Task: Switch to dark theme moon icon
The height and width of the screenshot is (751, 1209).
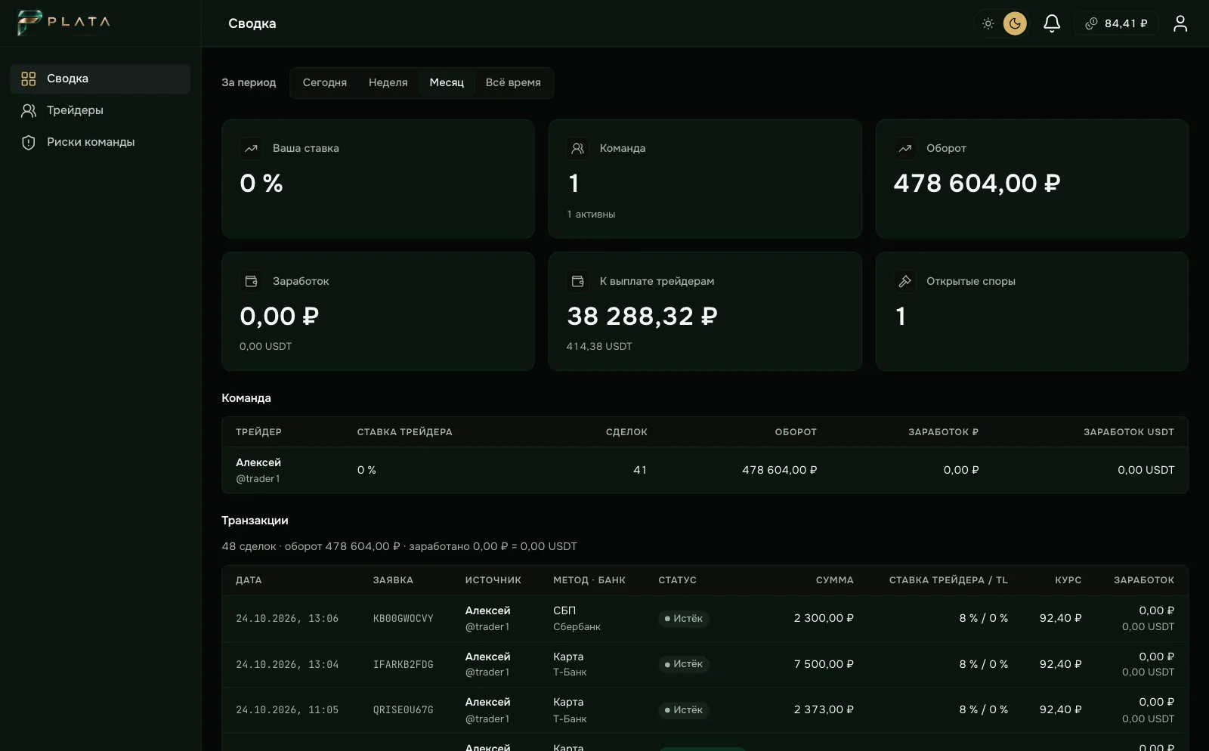Action: click(1015, 23)
